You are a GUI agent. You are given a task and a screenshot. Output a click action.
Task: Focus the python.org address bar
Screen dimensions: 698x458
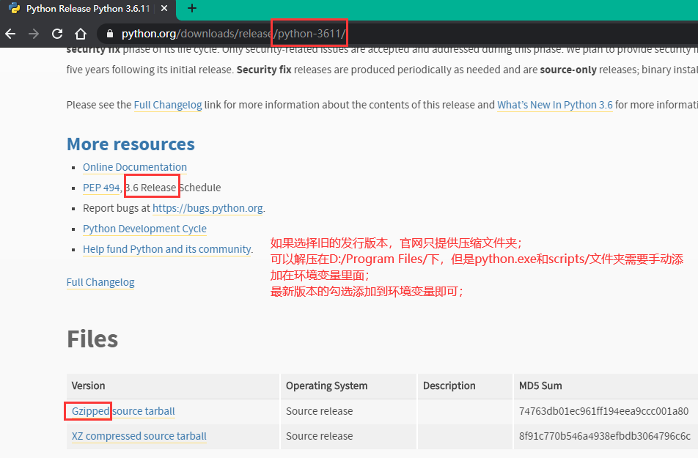click(396, 34)
